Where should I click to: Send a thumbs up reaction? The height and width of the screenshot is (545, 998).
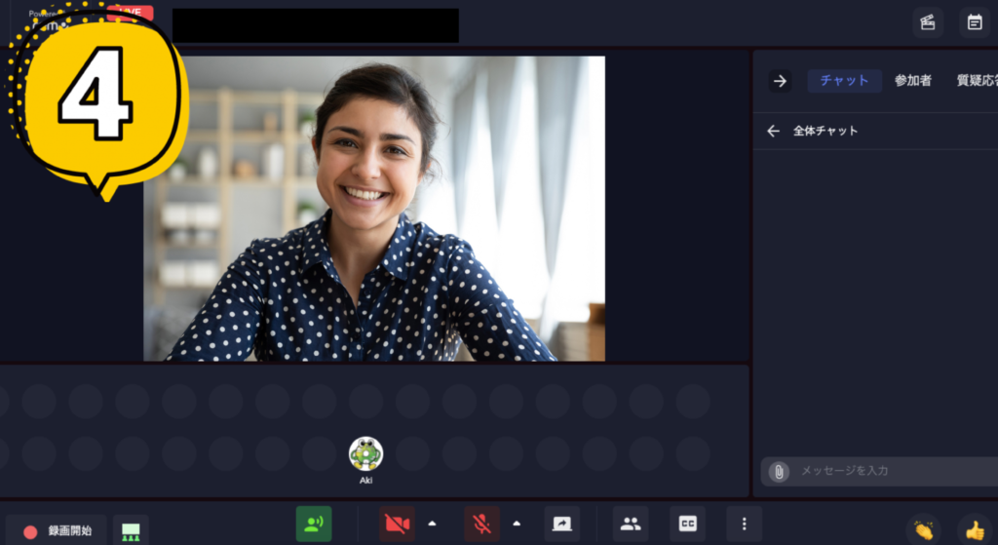click(x=974, y=530)
